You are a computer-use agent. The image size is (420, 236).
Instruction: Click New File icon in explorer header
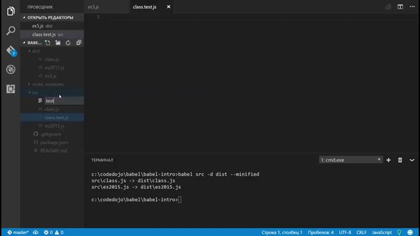pyautogui.click(x=48, y=43)
